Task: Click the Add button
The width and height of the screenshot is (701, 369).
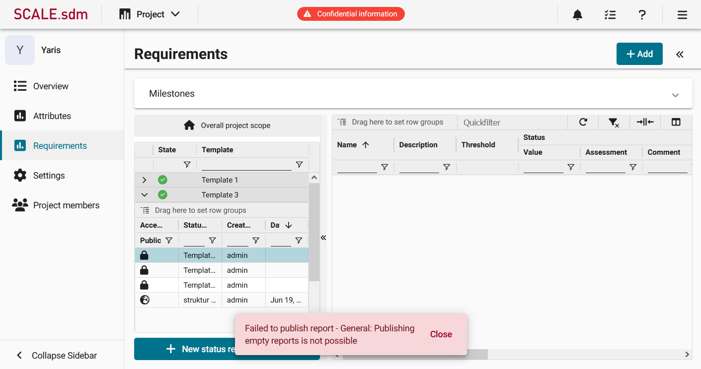Action: tap(639, 54)
